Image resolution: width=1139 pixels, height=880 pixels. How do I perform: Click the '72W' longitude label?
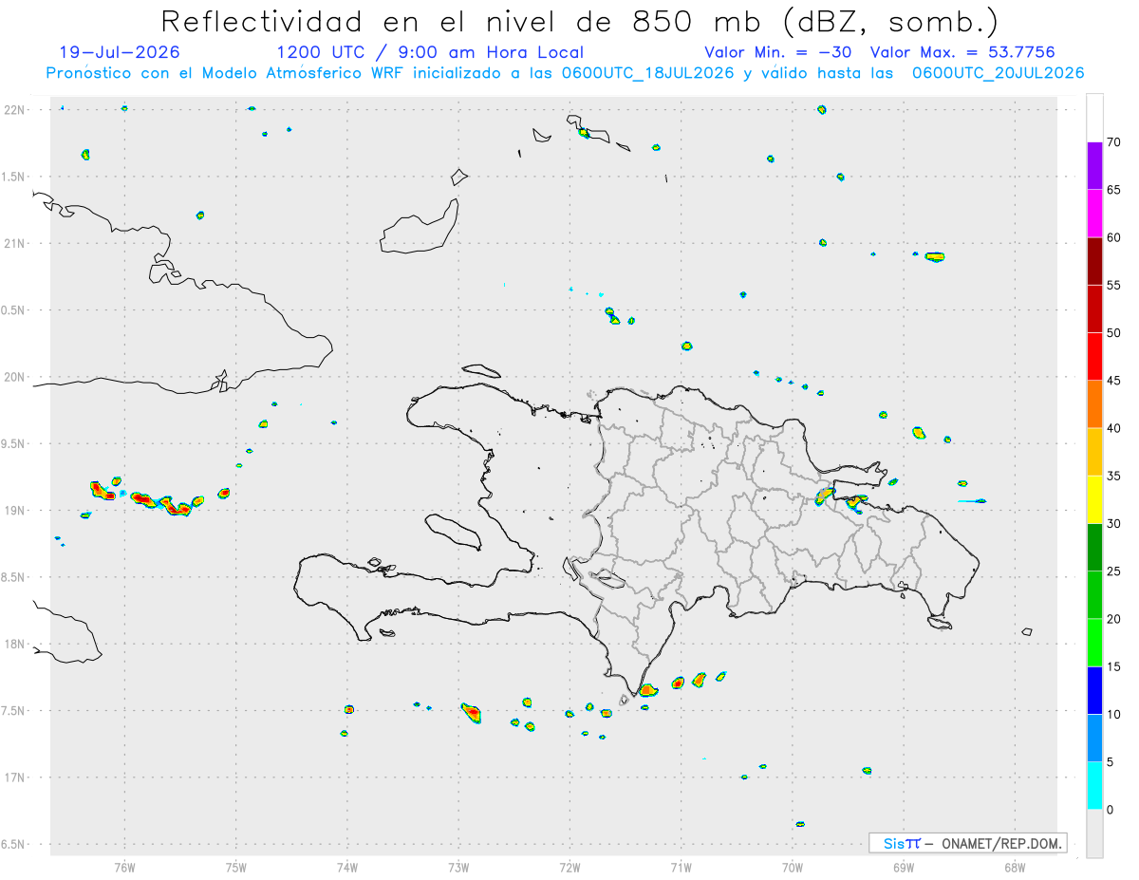tap(569, 868)
